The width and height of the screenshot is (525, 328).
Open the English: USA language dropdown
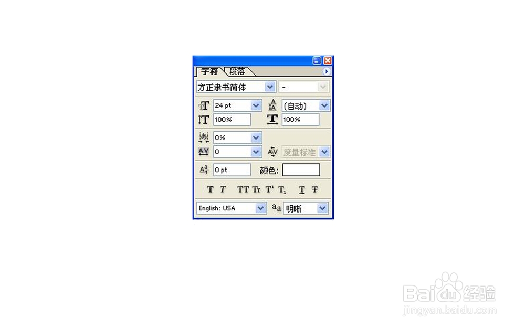click(260, 208)
